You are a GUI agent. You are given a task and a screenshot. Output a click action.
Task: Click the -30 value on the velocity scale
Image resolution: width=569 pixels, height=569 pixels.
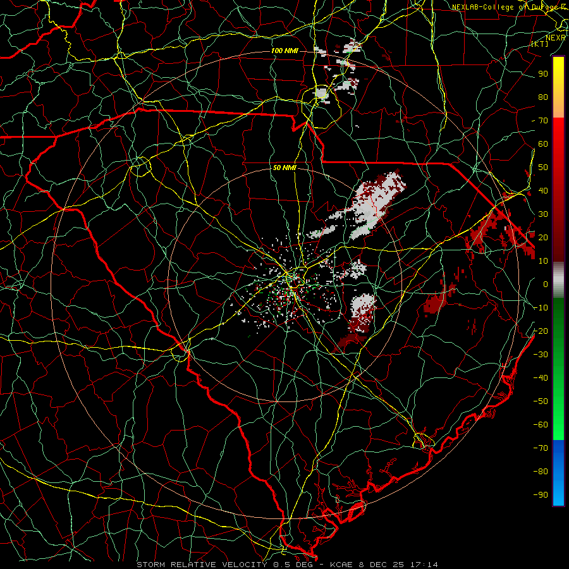tap(541, 355)
